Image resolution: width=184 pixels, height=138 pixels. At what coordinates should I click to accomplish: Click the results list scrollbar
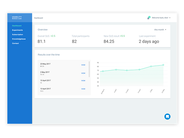(89, 69)
